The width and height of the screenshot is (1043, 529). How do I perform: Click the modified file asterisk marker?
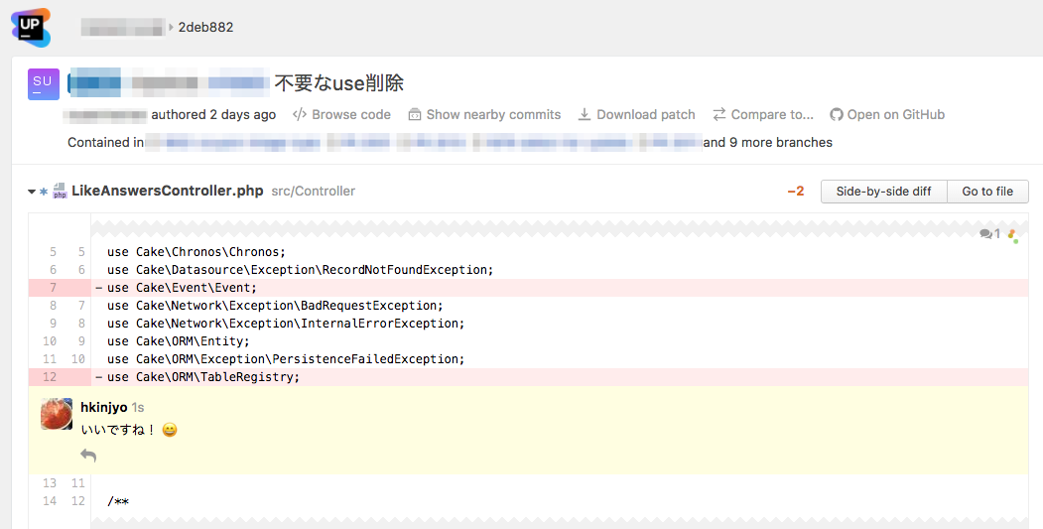coord(44,192)
